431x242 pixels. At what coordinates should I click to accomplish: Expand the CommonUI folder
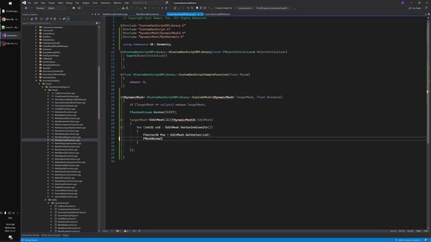(x=36, y=30)
